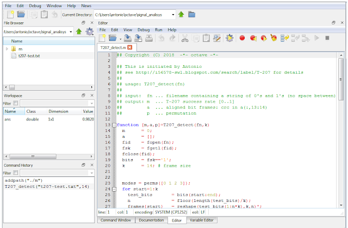The image size is (348, 228).
Task: Click the main toolbar Copy icon
Action: coord(34,15)
